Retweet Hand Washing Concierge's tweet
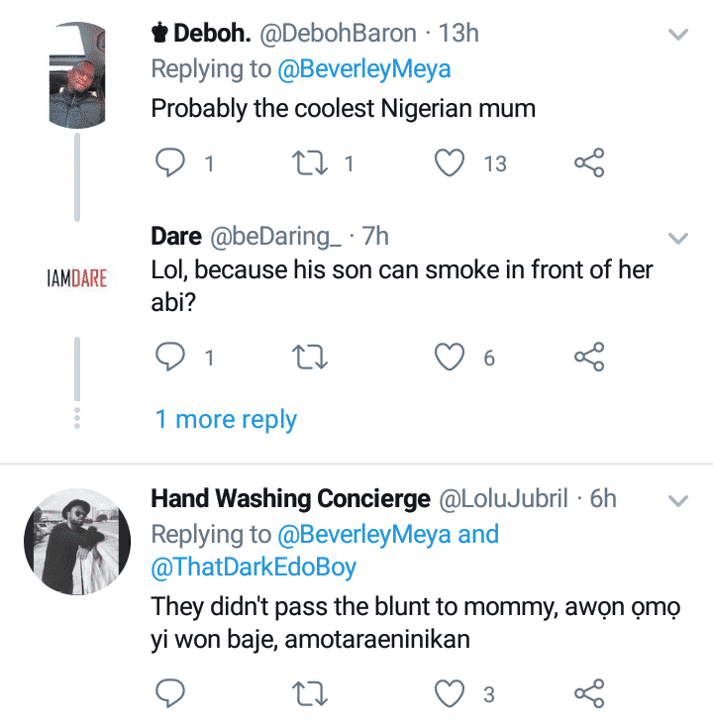 [313, 694]
